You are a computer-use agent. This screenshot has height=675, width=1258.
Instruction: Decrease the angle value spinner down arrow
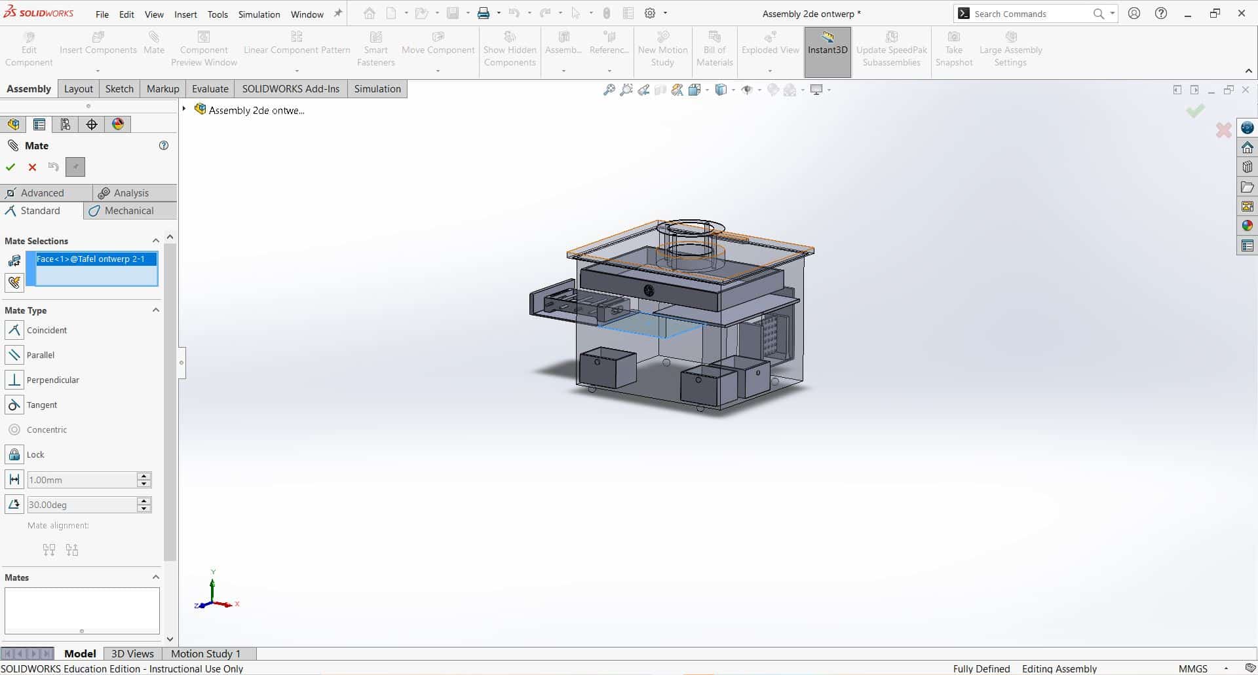pos(144,508)
